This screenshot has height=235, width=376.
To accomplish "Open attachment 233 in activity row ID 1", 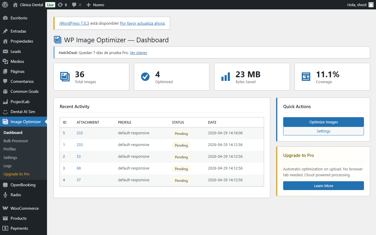I will coord(80,145).
